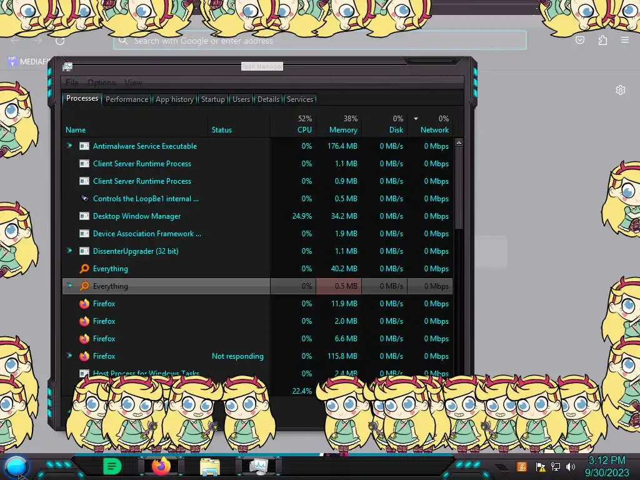Click the orange Java tray icon
Screen dimensions: 640x480
(522, 466)
